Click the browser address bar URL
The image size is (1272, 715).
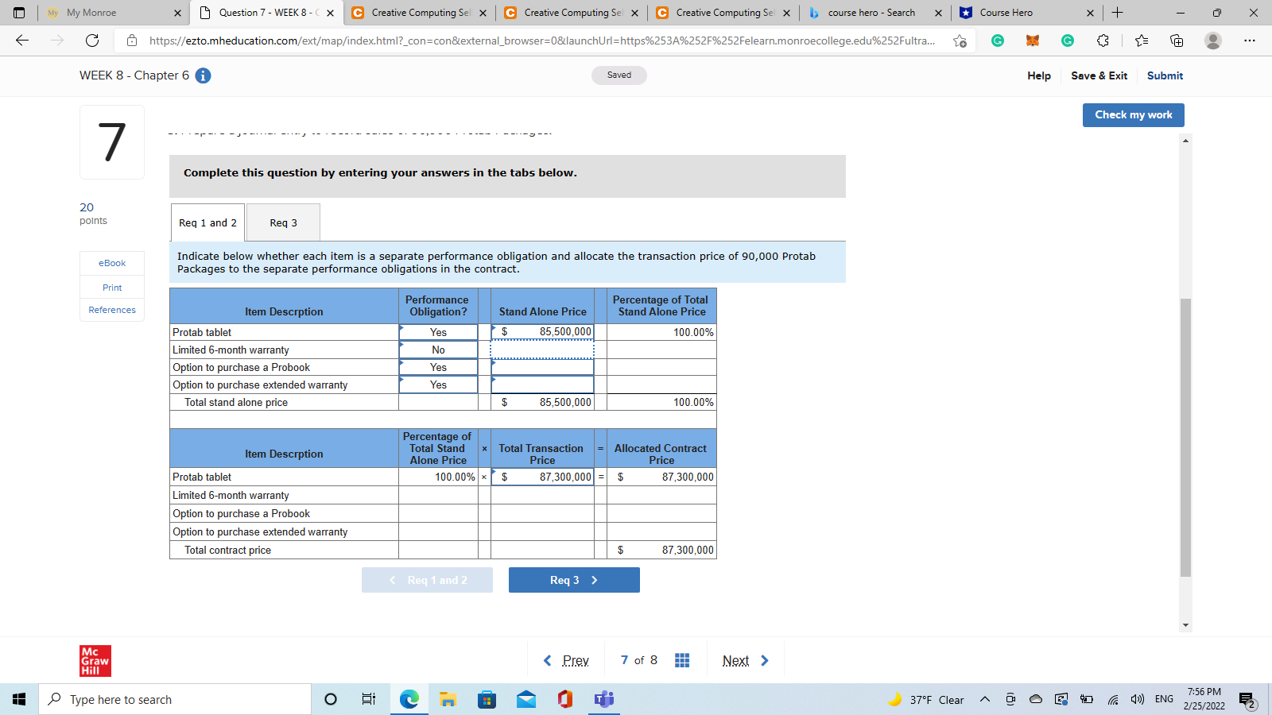(542, 41)
